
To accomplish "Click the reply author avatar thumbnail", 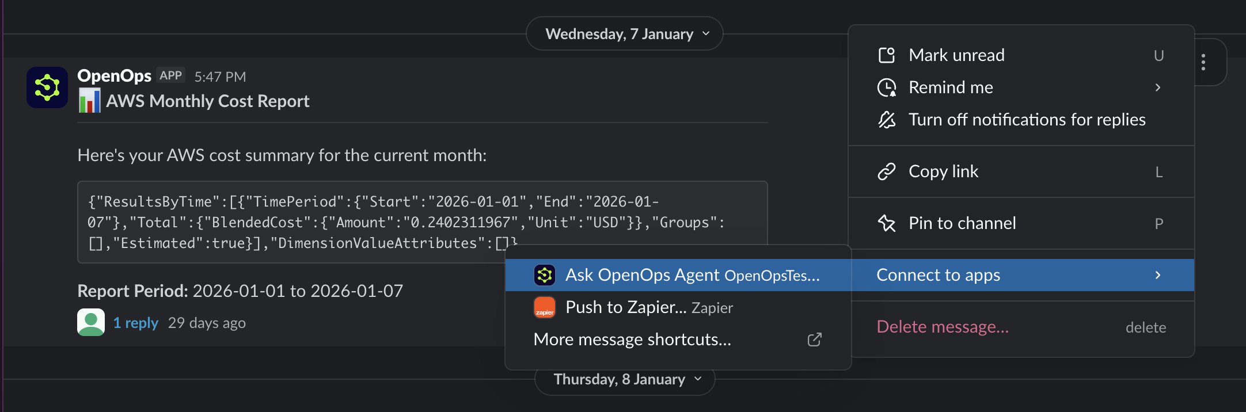I will pos(90,322).
